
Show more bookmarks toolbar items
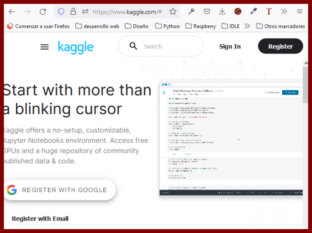pyautogui.click(x=247, y=26)
